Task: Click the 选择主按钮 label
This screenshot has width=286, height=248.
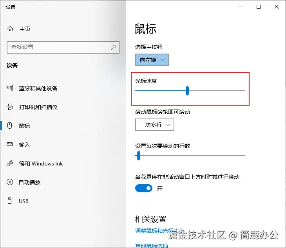Action: point(149,47)
